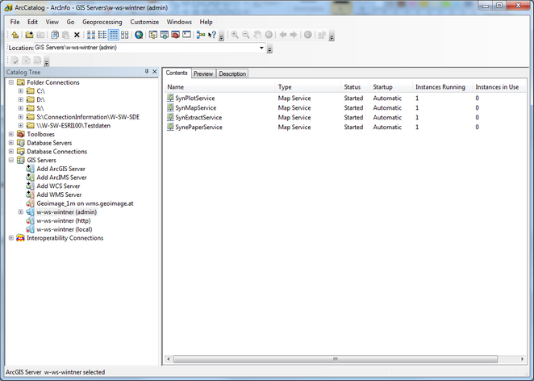This screenshot has width=534, height=381.
Task: Select the SynMapService row
Action: [x=344, y=107]
